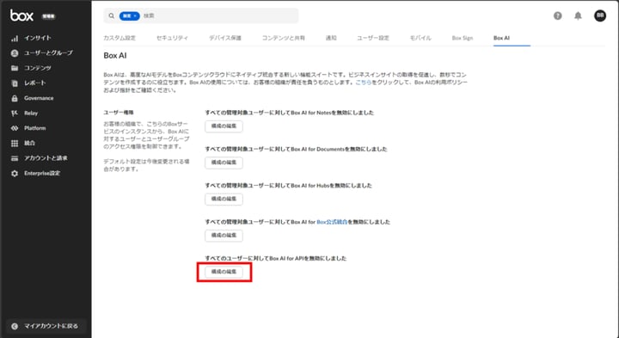
Task: Open インサイト in the sidebar
Action: 38,38
